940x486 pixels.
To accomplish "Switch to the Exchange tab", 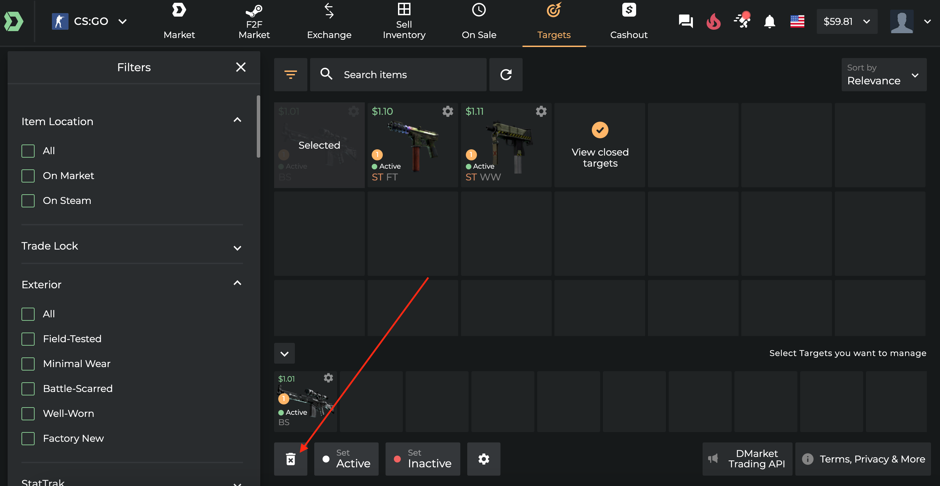I will [329, 21].
